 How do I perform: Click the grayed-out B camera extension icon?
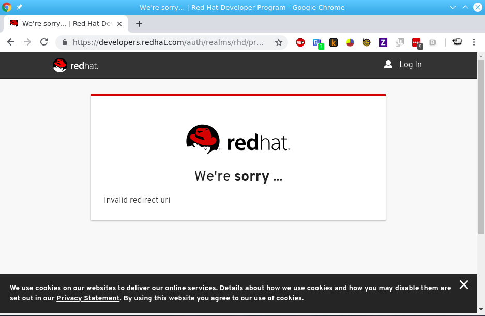tap(433, 42)
